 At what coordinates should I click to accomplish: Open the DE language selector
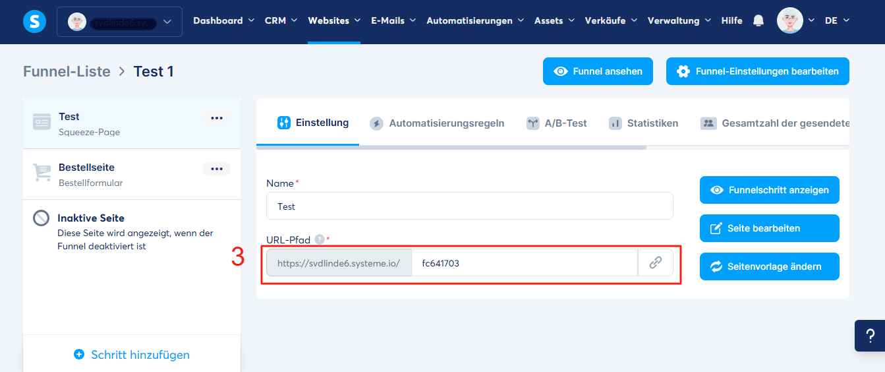point(837,20)
